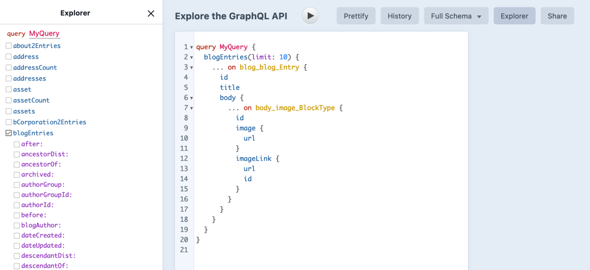Screen dimensions: 590x270
Task: Check the assets field
Action: (9, 111)
